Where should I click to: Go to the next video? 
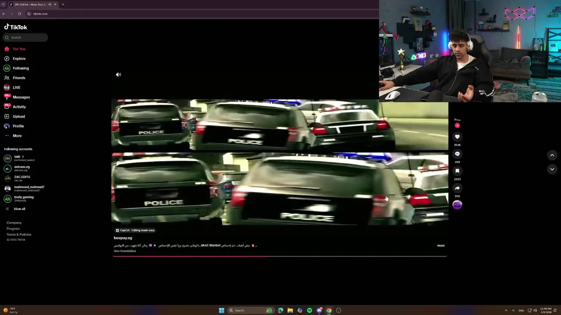click(552, 169)
